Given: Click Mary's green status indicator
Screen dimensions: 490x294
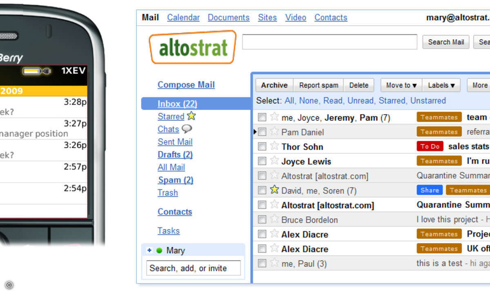Looking at the screenshot, I should pos(159,251).
